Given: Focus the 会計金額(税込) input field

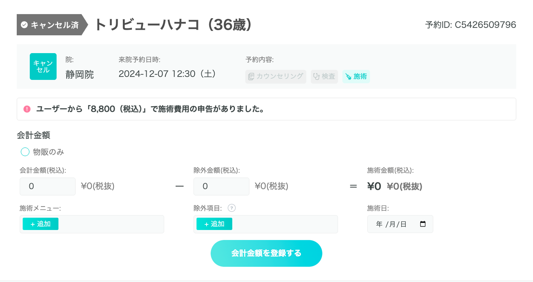Looking at the screenshot, I should point(48,186).
